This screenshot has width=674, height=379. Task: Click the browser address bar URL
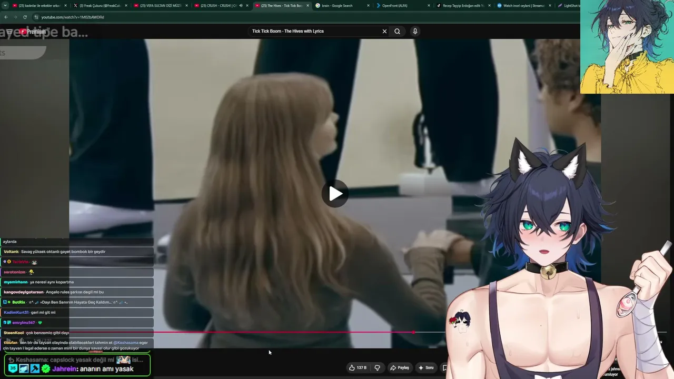73,17
